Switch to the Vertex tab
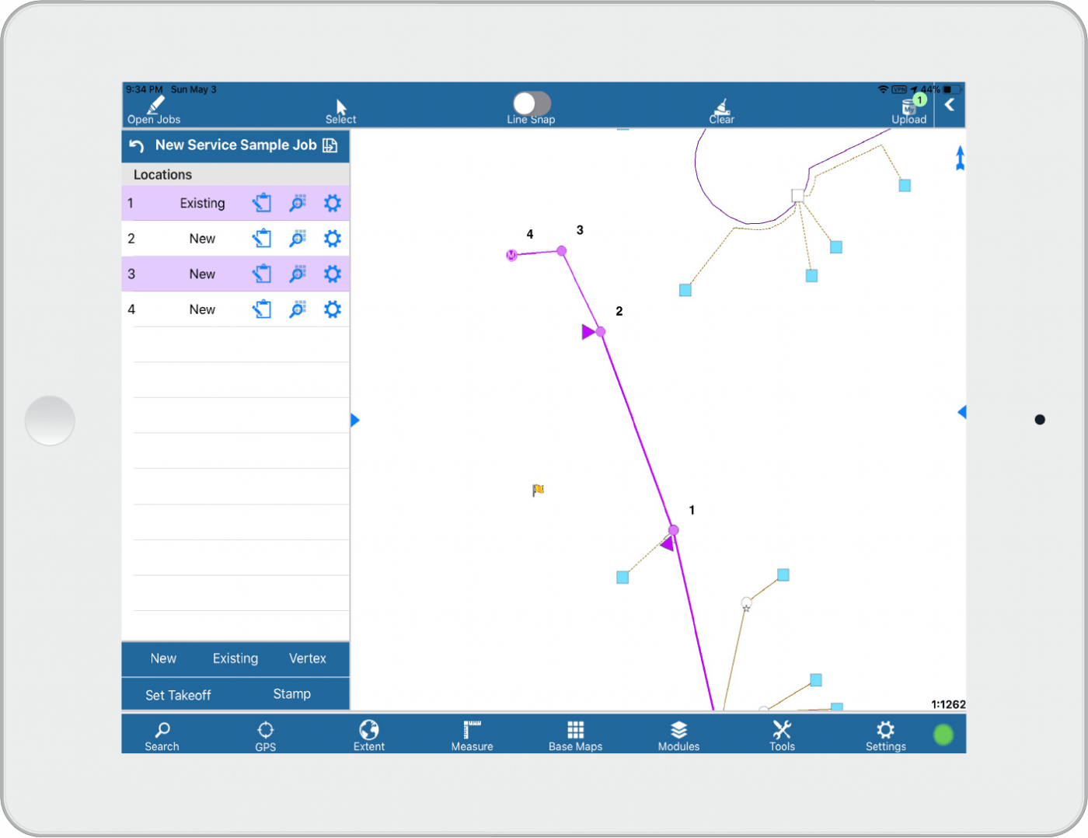The image size is (1088, 838). click(307, 658)
